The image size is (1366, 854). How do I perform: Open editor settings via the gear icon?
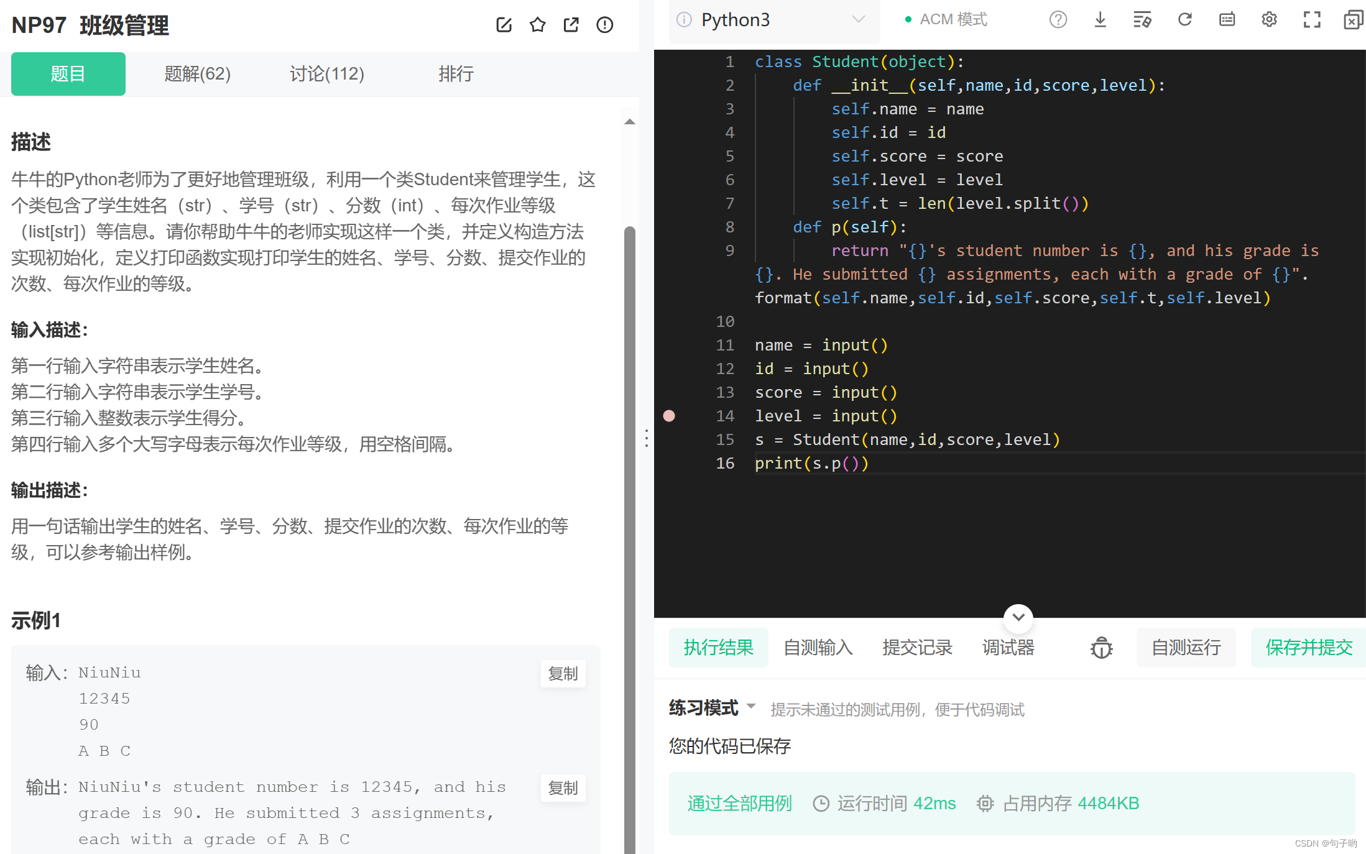(1269, 20)
